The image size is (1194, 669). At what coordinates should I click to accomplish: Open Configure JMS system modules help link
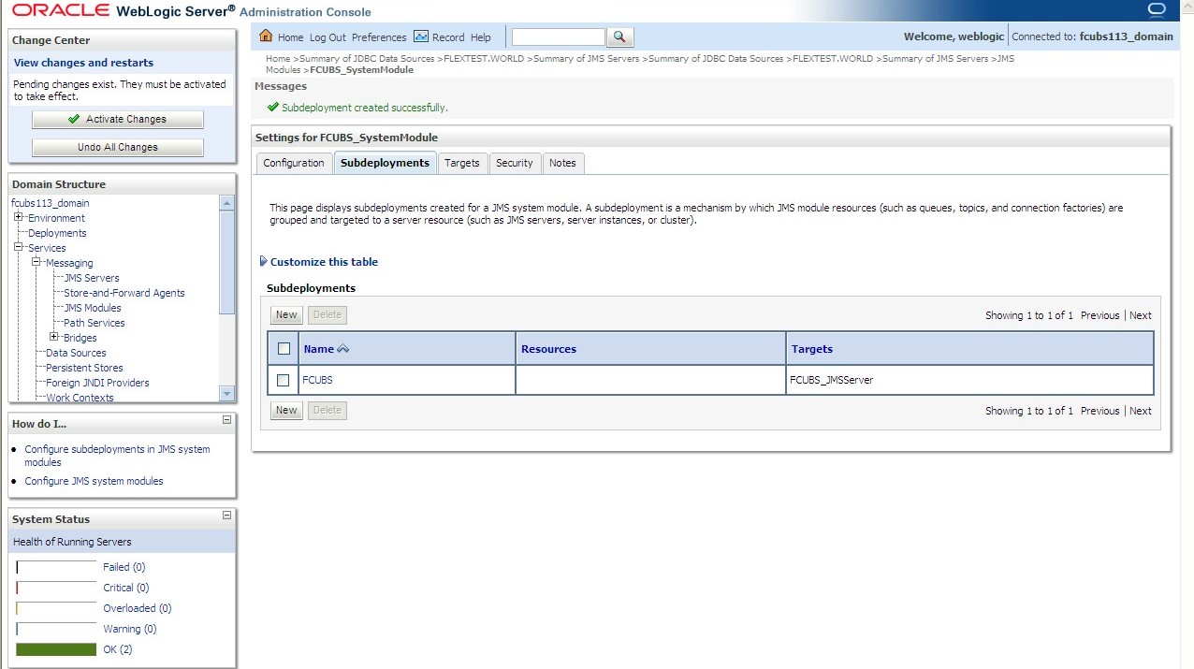94,481
